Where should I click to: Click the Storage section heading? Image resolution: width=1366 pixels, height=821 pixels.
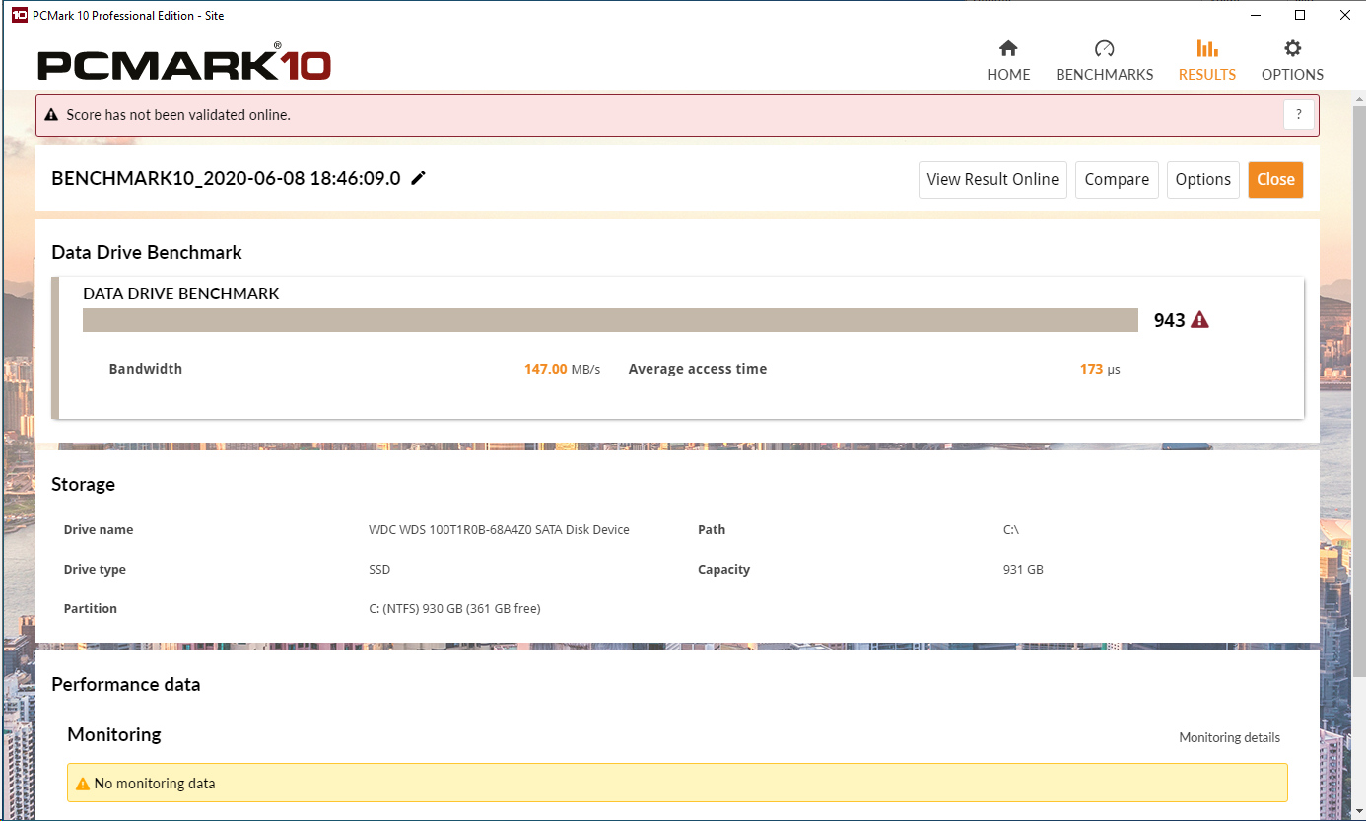point(83,484)
